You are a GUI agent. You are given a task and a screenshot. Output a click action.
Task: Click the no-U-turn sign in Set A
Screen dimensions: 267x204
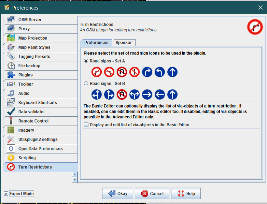122,72
